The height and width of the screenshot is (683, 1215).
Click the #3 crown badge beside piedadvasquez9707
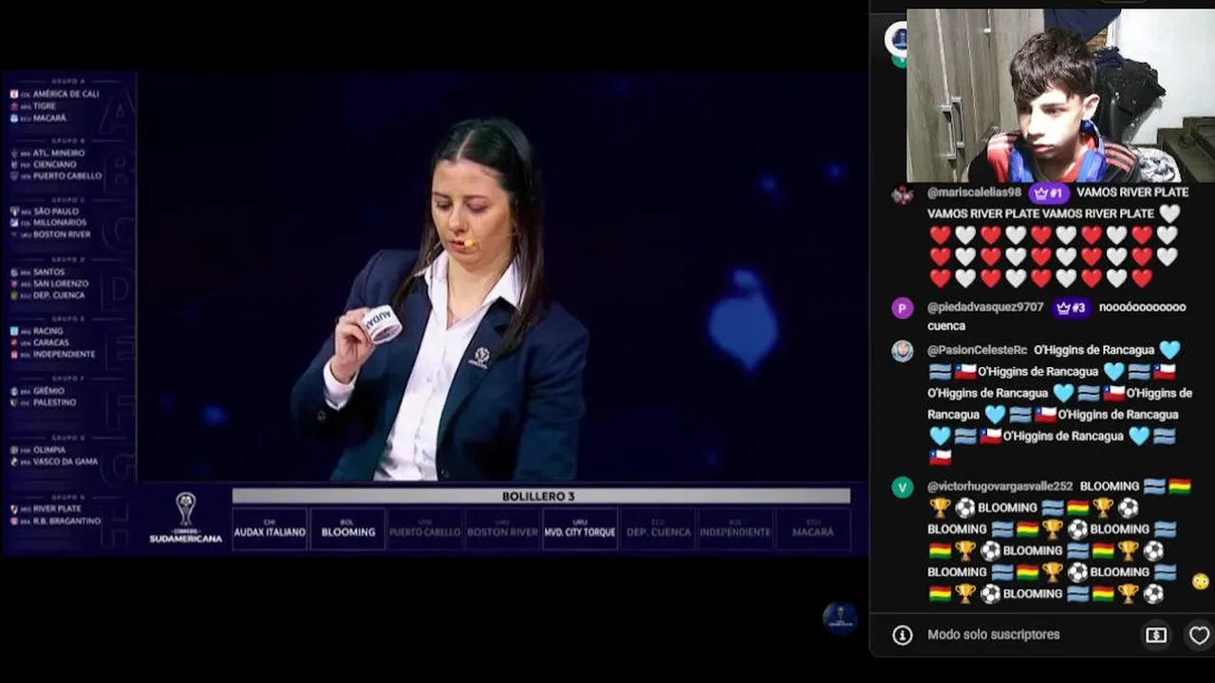tap(1071, 307)
